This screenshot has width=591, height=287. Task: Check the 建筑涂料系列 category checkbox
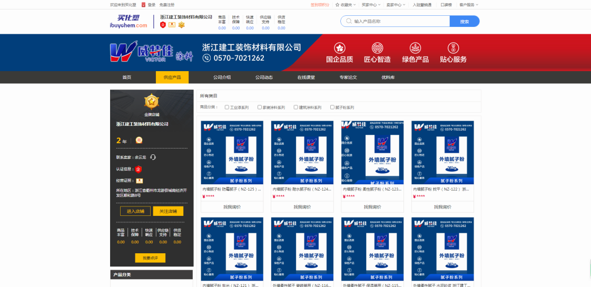296,107
